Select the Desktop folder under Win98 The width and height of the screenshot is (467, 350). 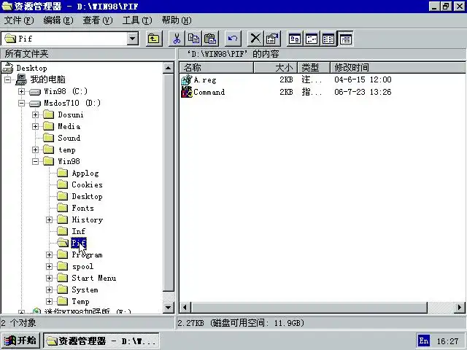point(87,196)
